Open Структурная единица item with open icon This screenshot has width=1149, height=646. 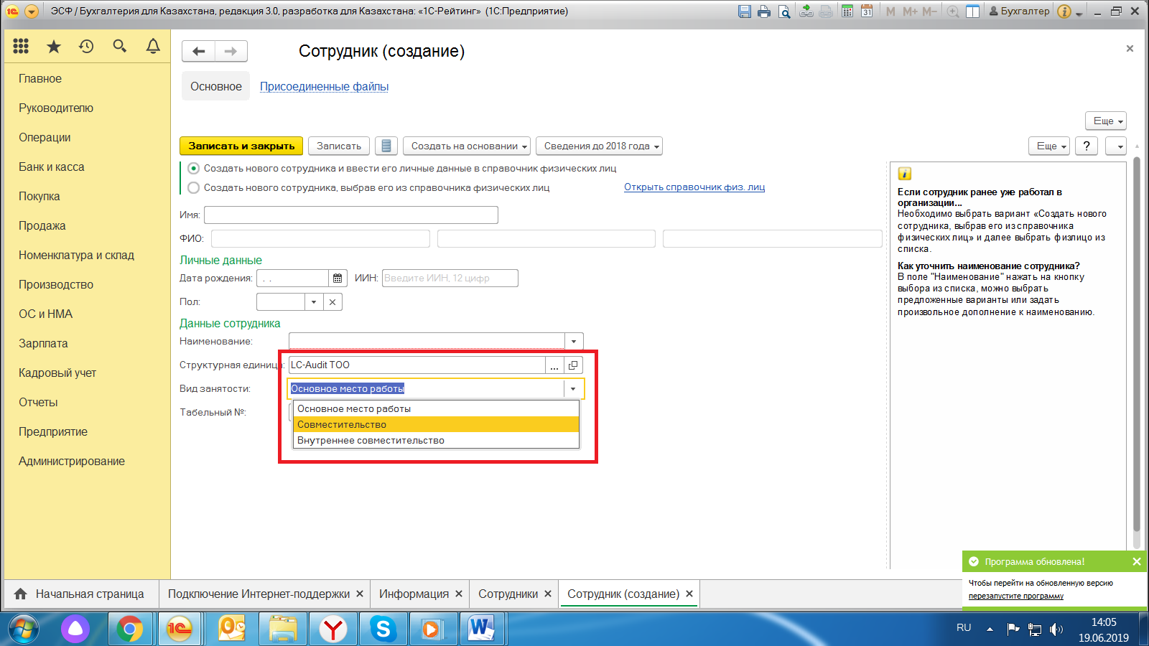click(573, 365)
